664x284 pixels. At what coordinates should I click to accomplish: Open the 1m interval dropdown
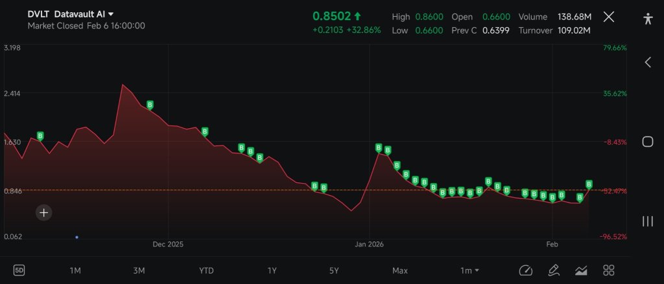[x=469, y=270]
